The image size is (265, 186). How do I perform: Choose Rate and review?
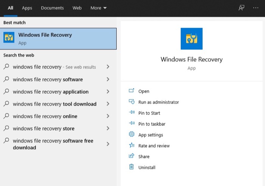coord(154,146)
